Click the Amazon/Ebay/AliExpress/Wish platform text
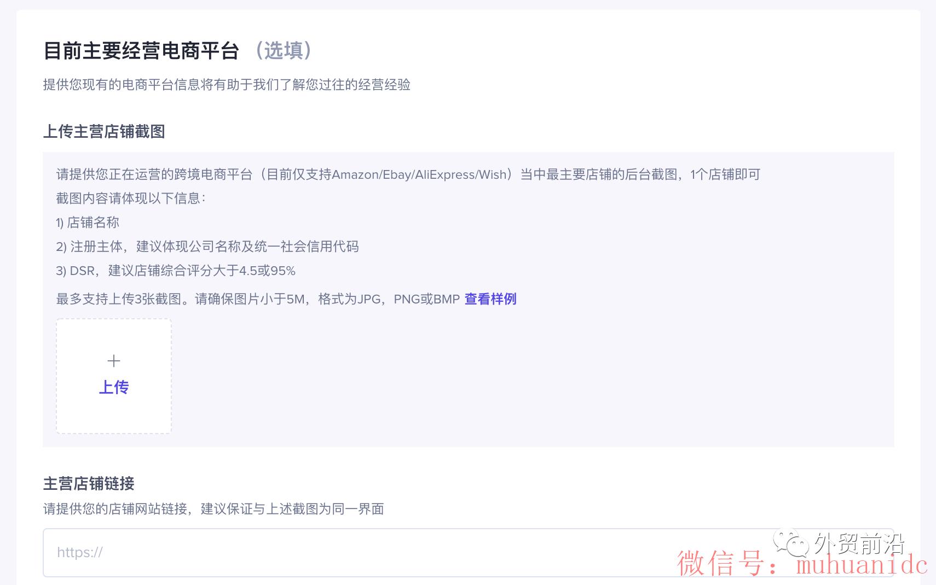Viewport: 936px width, 585px height. point(419,175)
